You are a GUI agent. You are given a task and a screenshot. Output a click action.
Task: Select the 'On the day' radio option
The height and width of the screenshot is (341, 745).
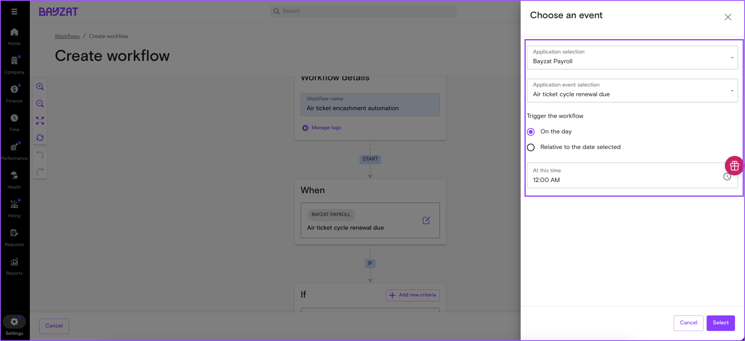(531, 132)
